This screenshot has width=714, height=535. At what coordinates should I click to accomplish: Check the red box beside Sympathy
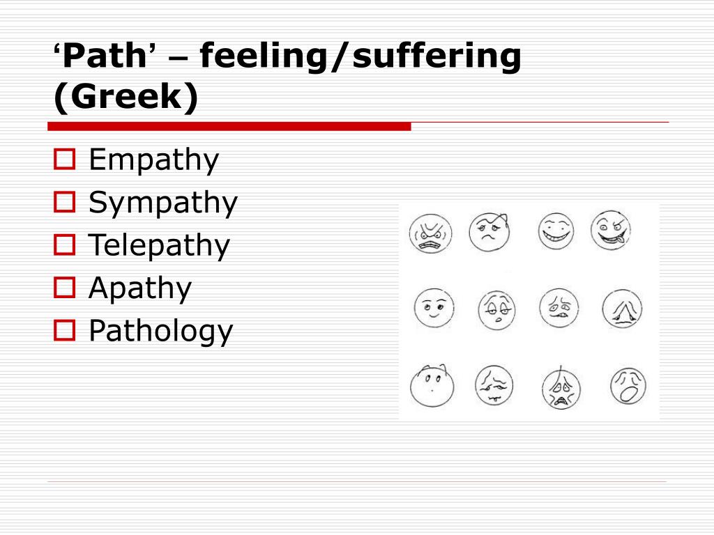[x=64, y=202]
